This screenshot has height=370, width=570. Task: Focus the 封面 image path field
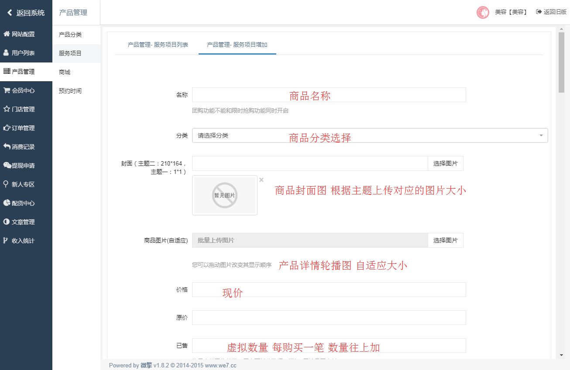[x=310, y=163]
